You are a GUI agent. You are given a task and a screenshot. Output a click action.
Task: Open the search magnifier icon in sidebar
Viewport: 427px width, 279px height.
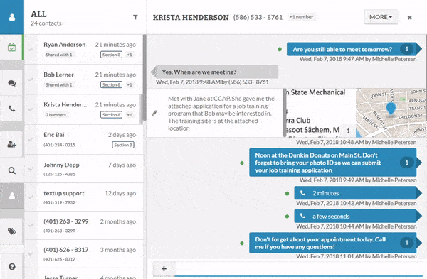11,170
